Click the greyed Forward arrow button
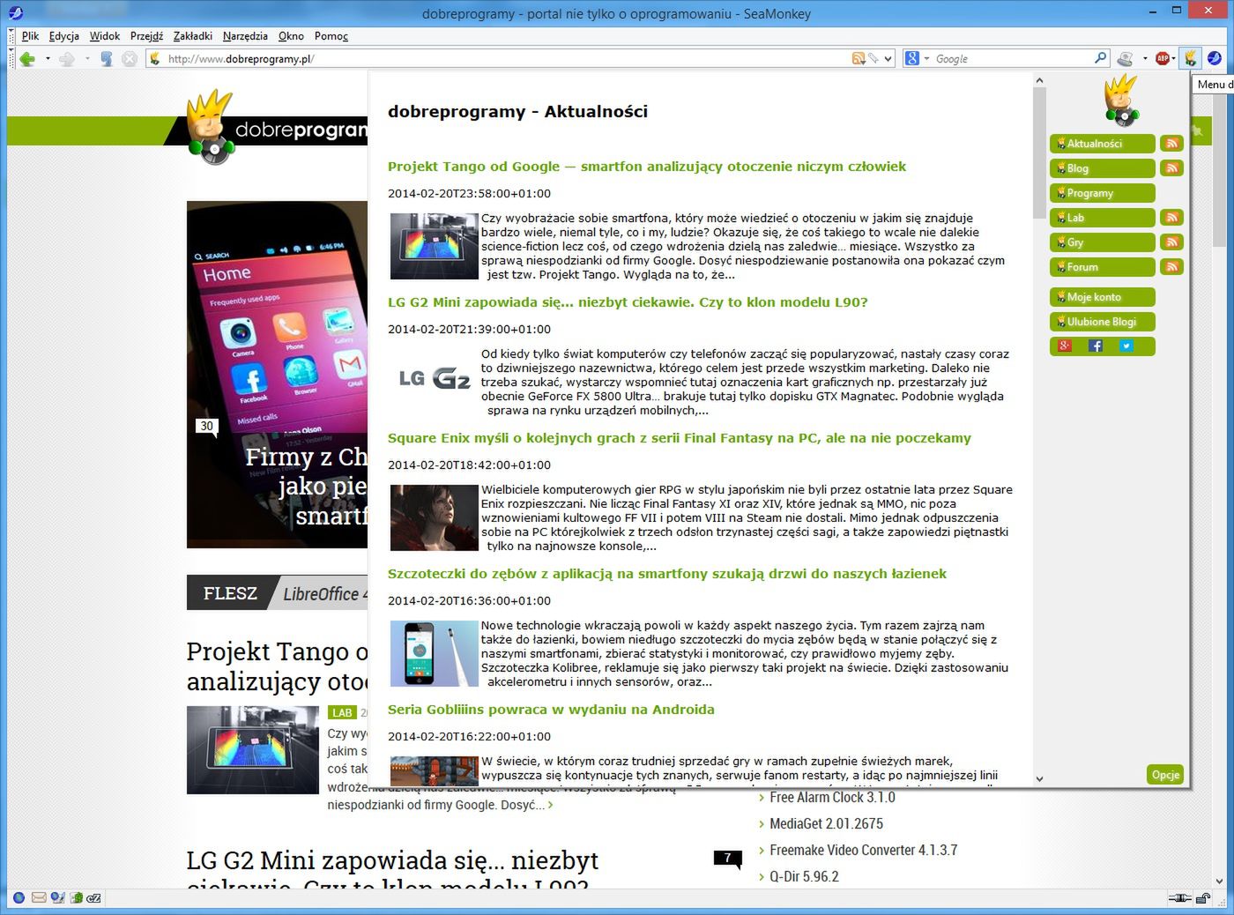The image size is (1234, 915). (67, 59)
